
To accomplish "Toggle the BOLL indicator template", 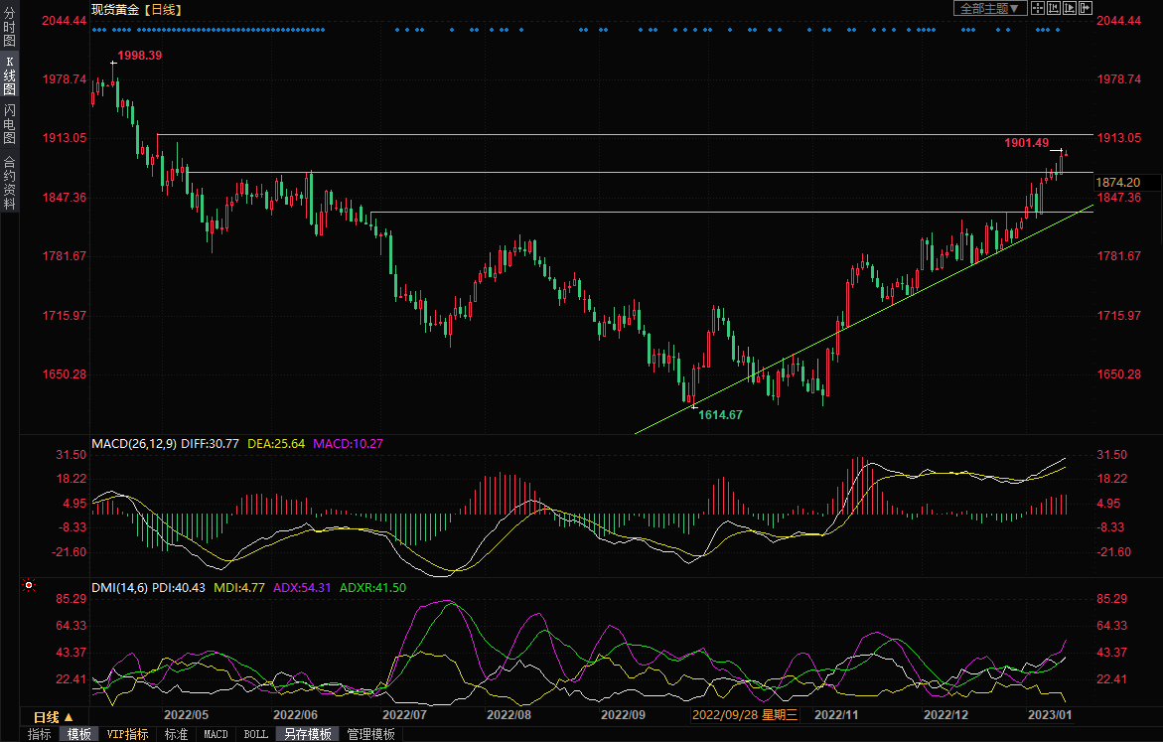I will (x=255, y=734).
